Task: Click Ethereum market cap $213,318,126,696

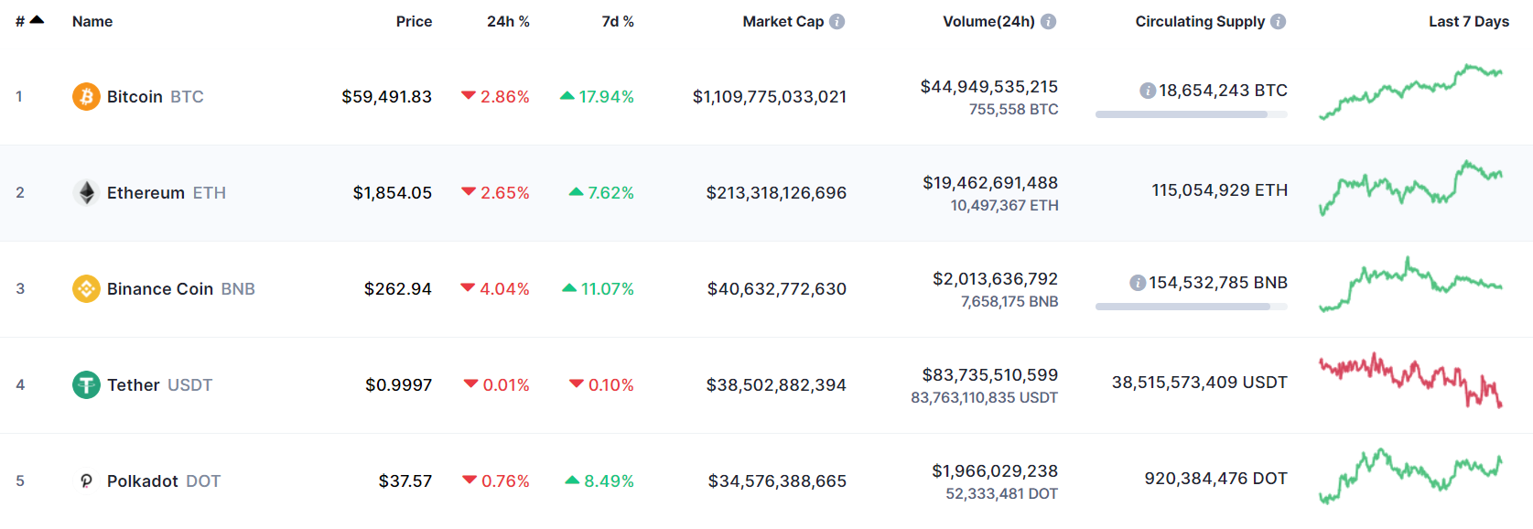Action: click(x=776, y=192)
